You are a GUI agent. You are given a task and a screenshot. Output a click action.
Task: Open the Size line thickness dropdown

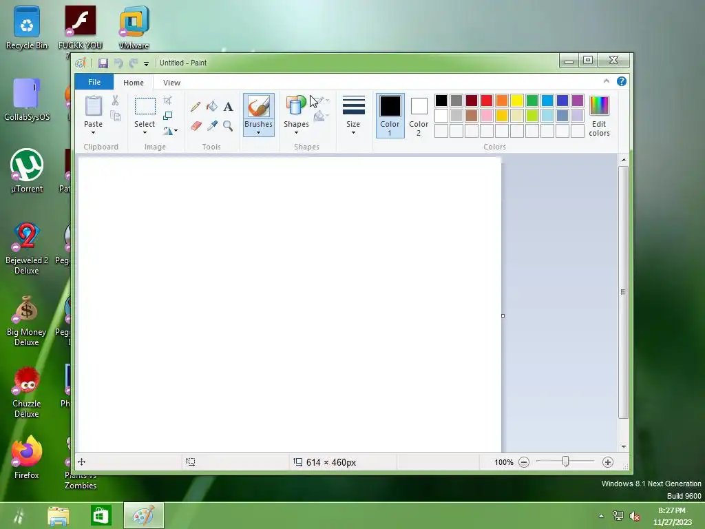[353, 114]
